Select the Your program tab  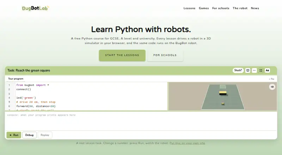[x=16, y=79]
